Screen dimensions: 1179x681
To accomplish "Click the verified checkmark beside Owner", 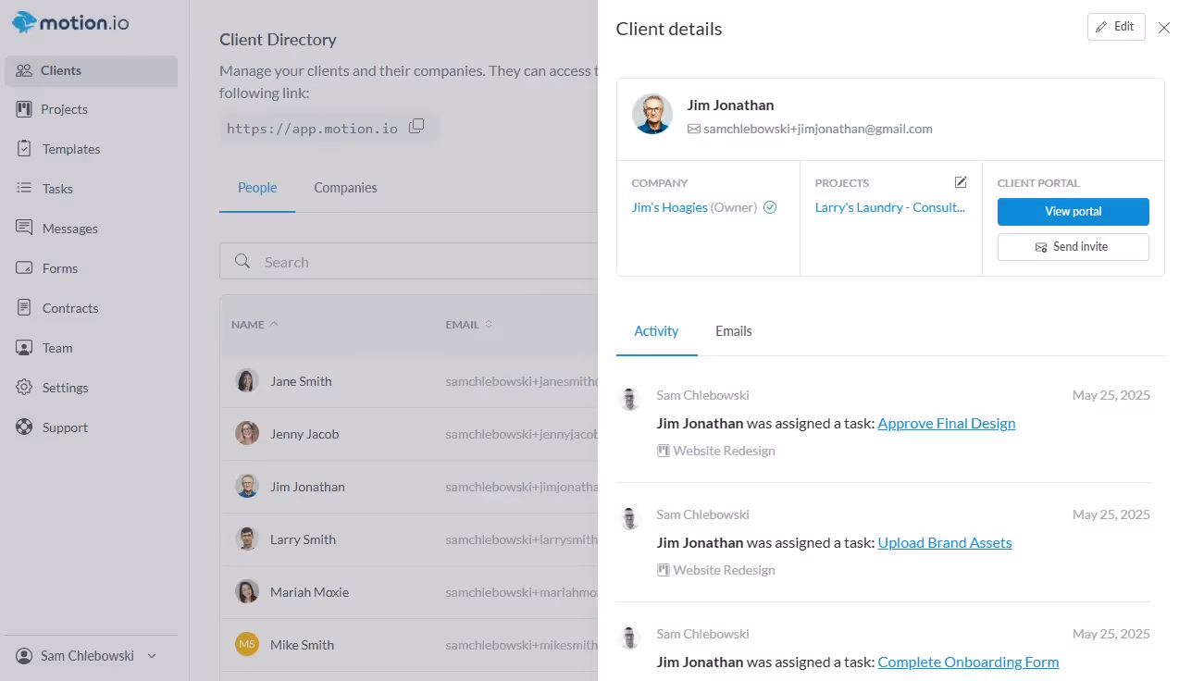I will [x=770, y=208].
